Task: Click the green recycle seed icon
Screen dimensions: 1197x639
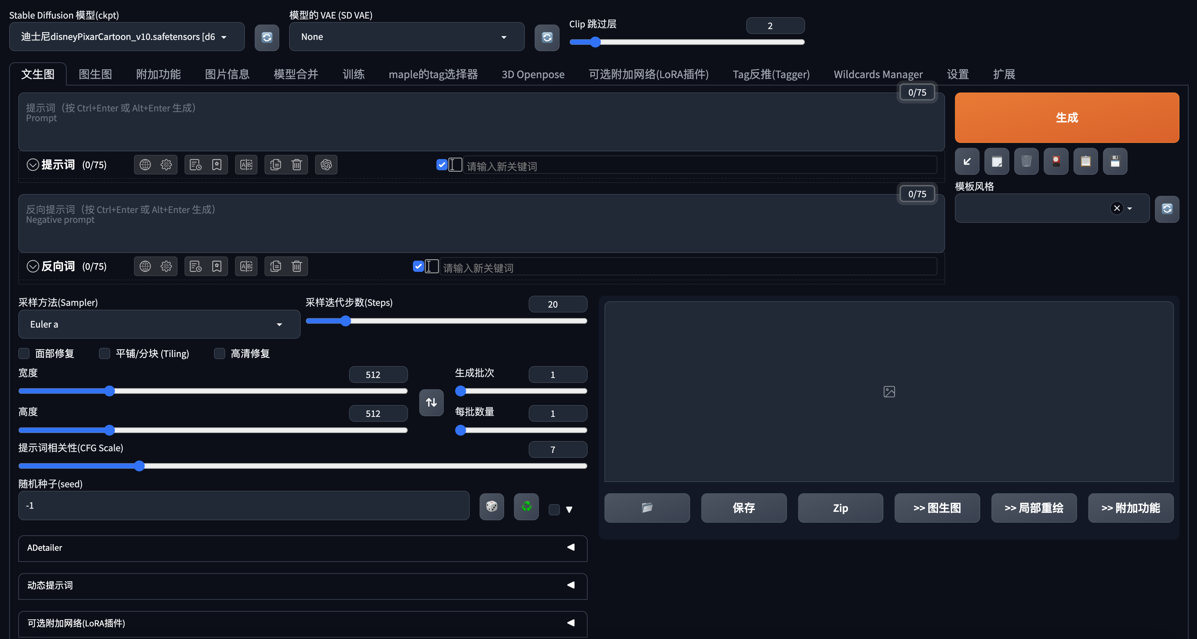Action: click(526, 506)
